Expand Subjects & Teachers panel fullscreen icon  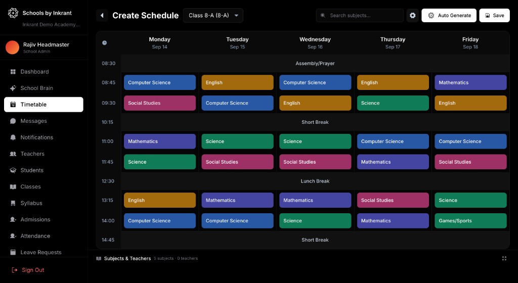pos(504,259)
